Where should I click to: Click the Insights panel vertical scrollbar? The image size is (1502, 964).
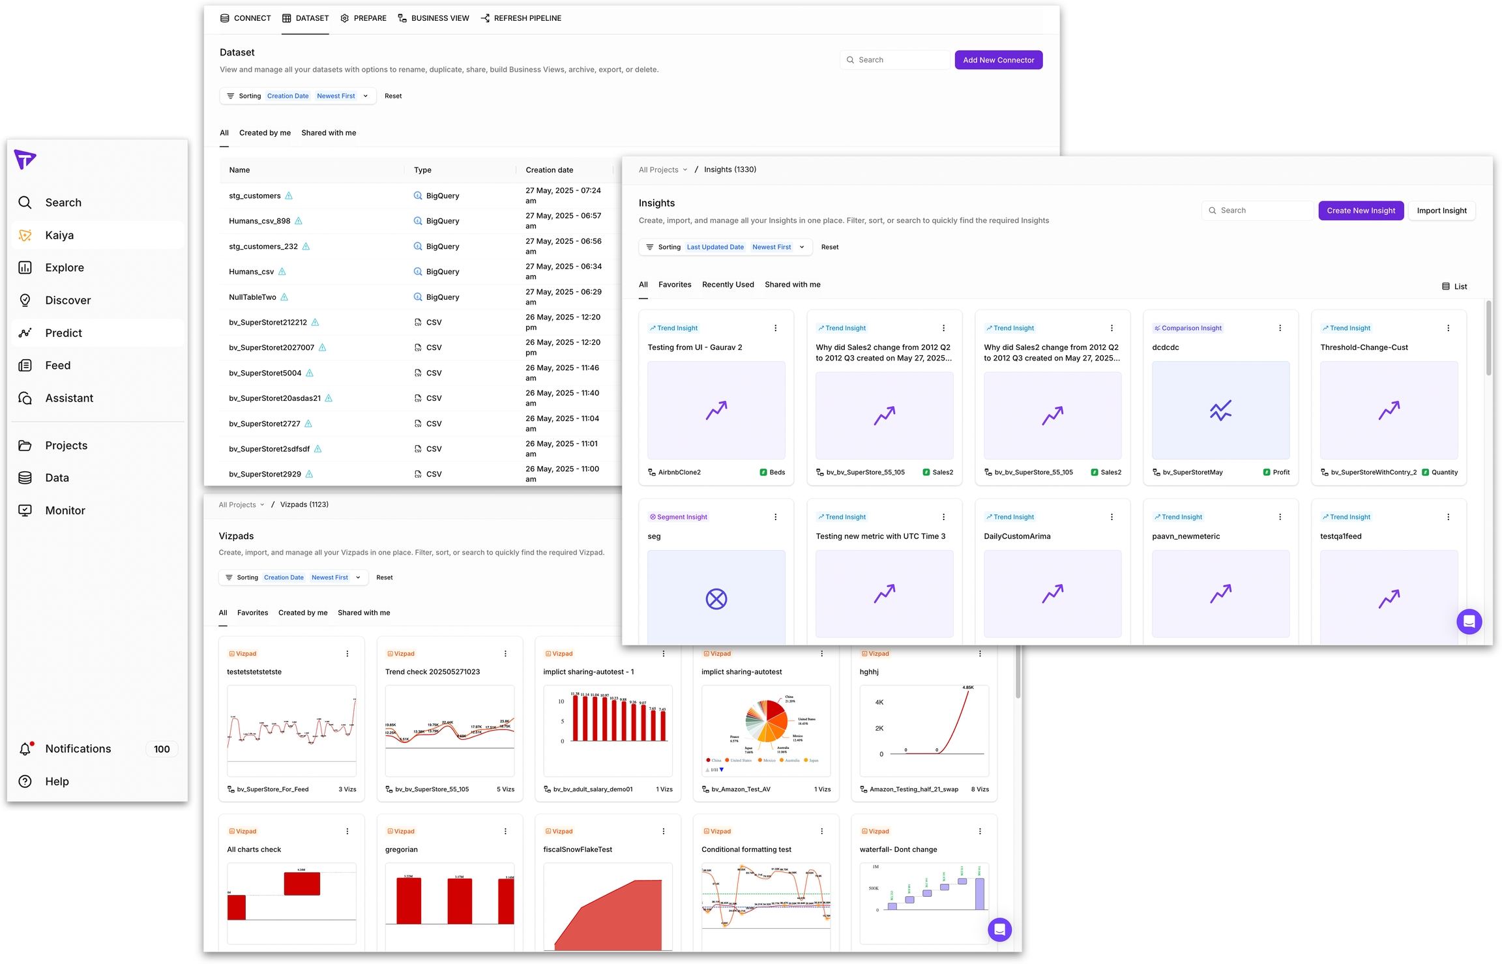(x=1488, y=339)
